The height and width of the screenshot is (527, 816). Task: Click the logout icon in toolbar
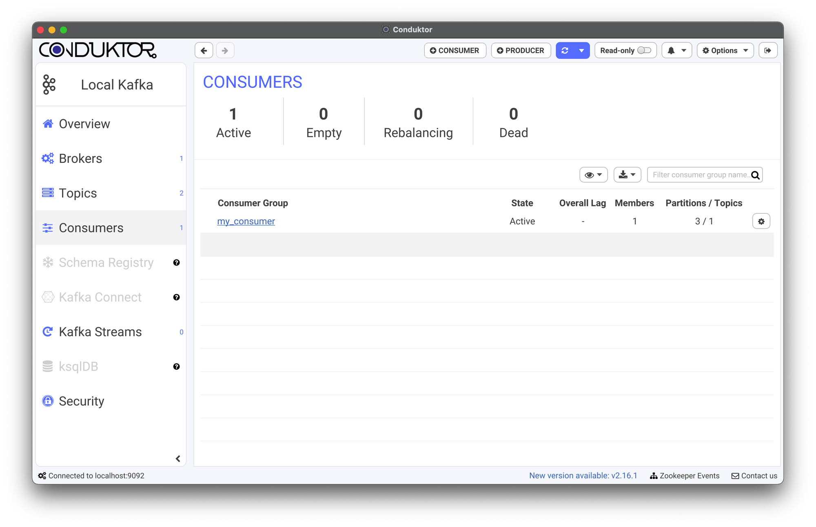coord(767,51)
